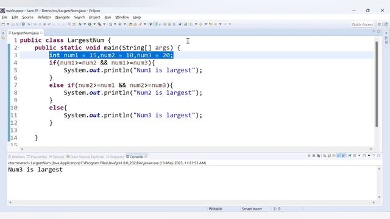The height and width of the screenshot is (219, 390).
Task: Click Display Selected Console icon
Action: point(355,156)
